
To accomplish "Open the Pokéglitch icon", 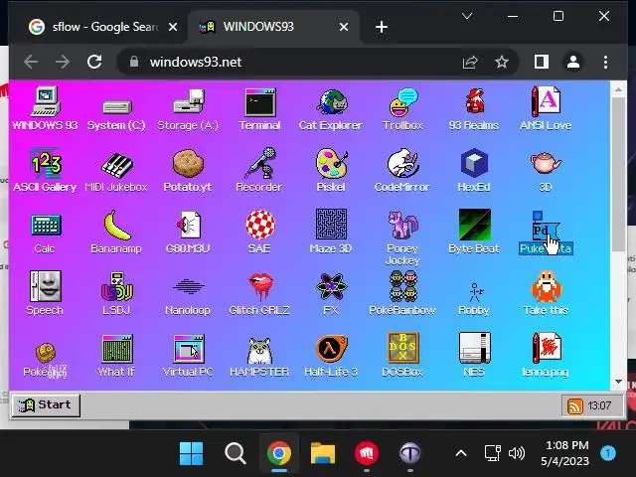I will pyautogui.click(x=46, y=352).
